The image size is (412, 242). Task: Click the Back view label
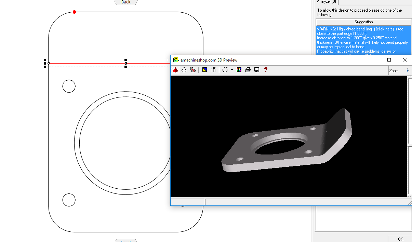pos(126,2)
